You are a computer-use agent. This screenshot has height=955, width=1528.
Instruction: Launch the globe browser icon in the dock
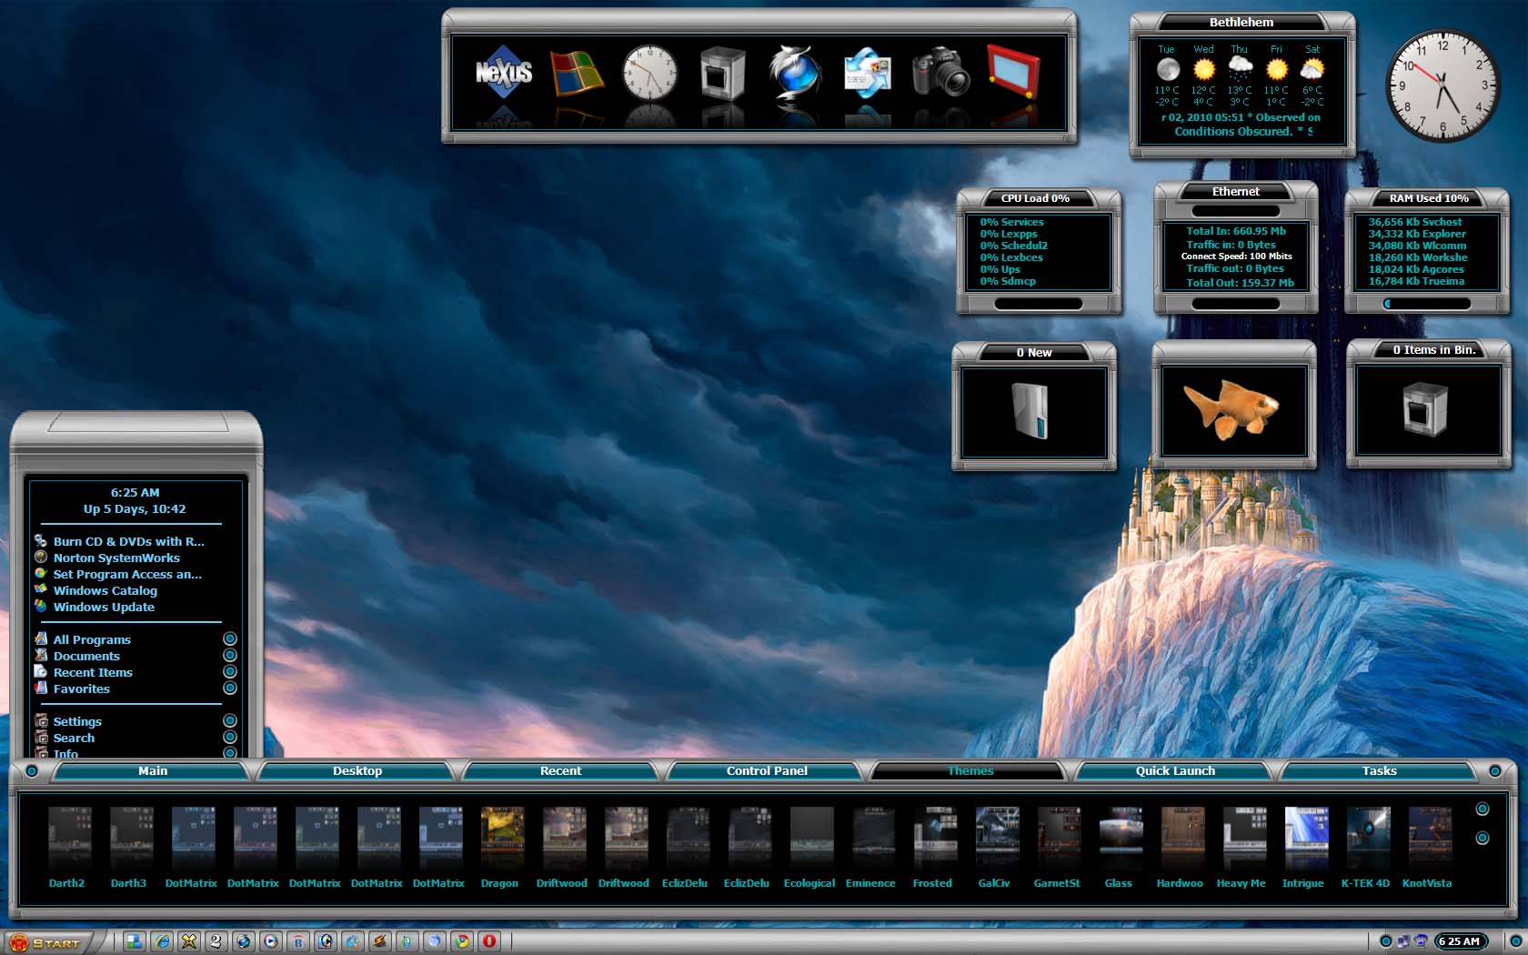[x=795, y=73]
